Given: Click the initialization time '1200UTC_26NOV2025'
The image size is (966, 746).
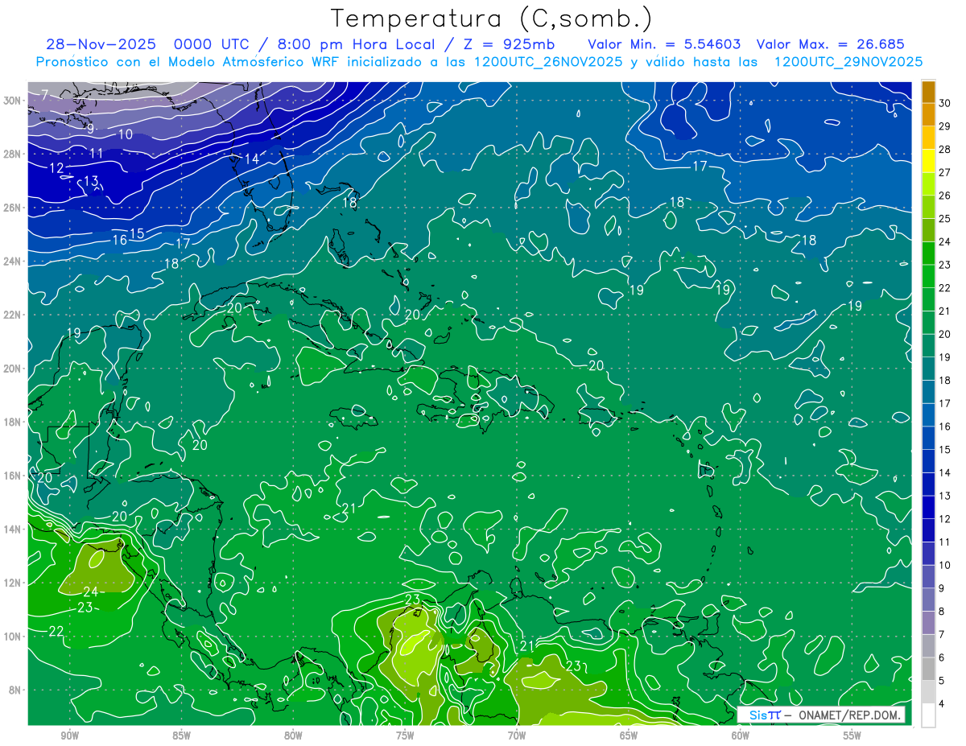Looking at the screenshot, I should point(547,62).
